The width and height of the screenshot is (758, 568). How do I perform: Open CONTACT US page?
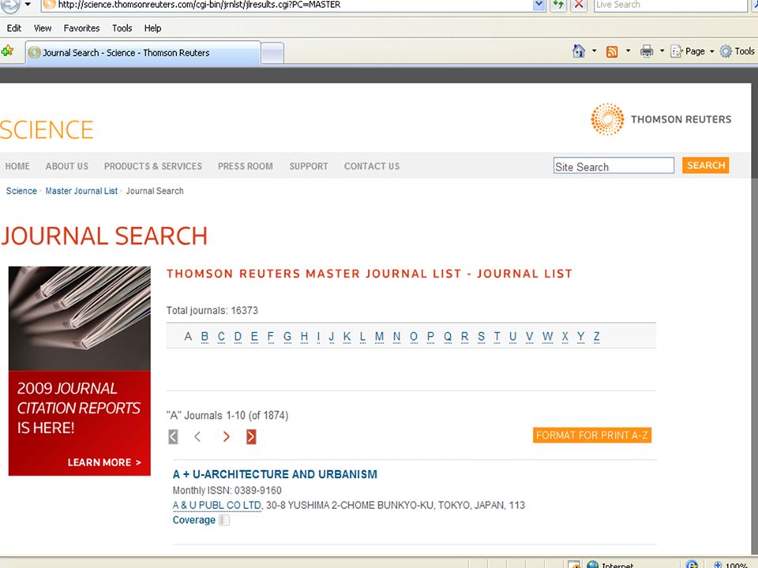click(372, 166)
